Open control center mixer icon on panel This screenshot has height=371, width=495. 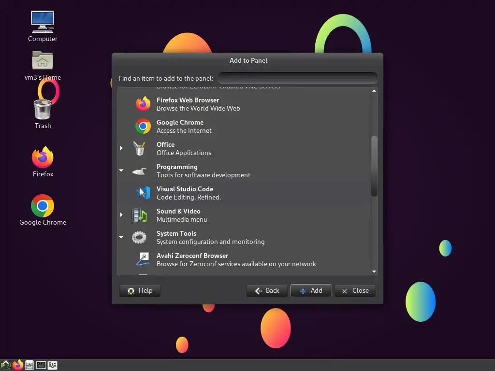pyautogui.click(x=52, y=365)
